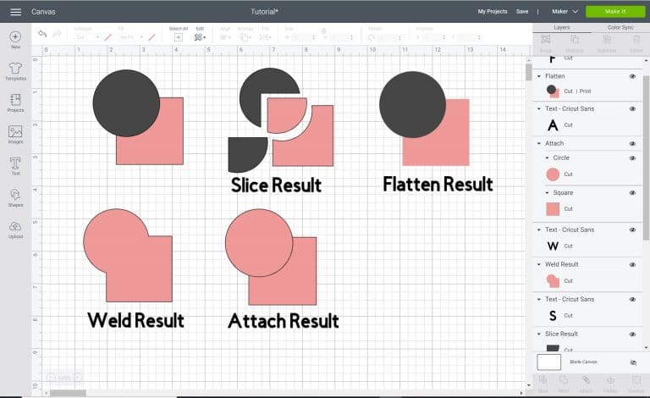Open the Shapes tool
Viewport: 650px width, 398px height.
(15, 195)
